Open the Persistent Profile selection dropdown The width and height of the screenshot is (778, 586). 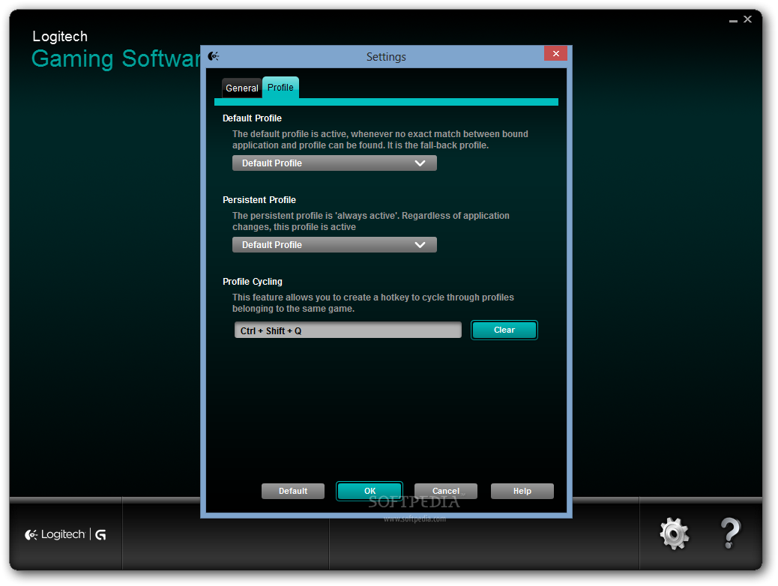tap(334, 244)
